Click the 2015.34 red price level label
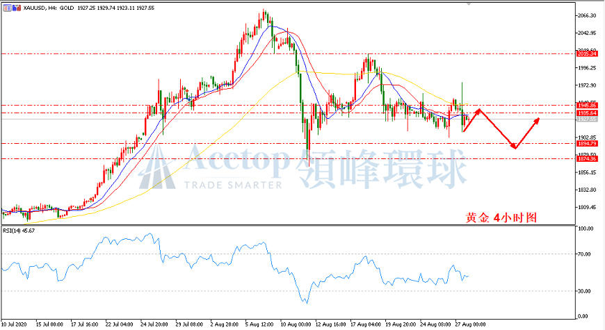605x330 pixels. tap(587, 53)
